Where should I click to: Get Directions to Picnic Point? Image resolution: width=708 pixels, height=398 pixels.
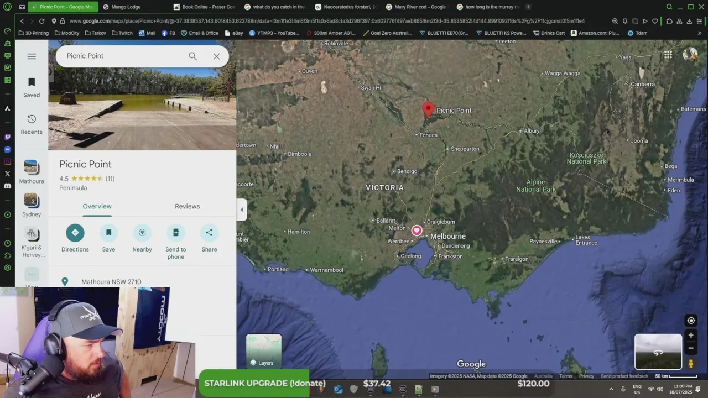pos(75,238)
